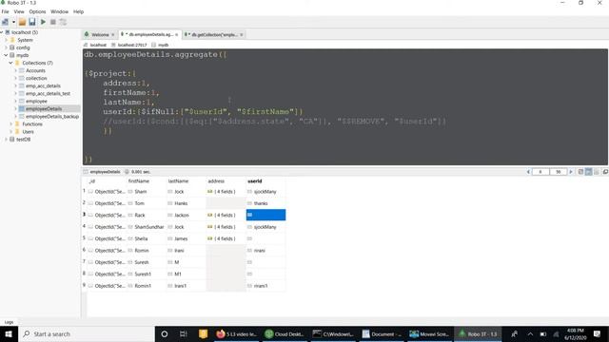The width and height of the screenshot is (609, 342).
Task: Select the employee collection
Action: pyautogui.click(x=36, y=102)
